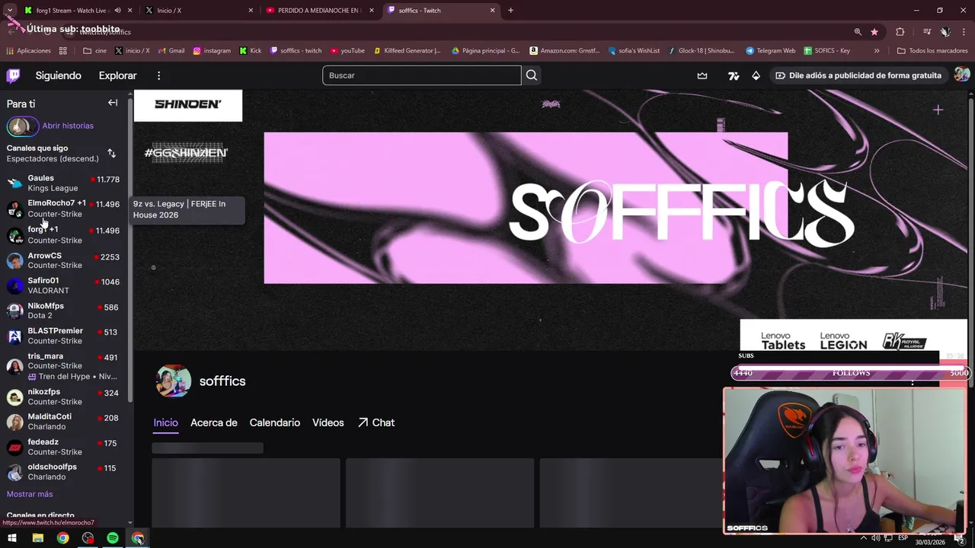975x548 pixels.
Task: Open Todos los marcadores folder
Action: [932, 51]
